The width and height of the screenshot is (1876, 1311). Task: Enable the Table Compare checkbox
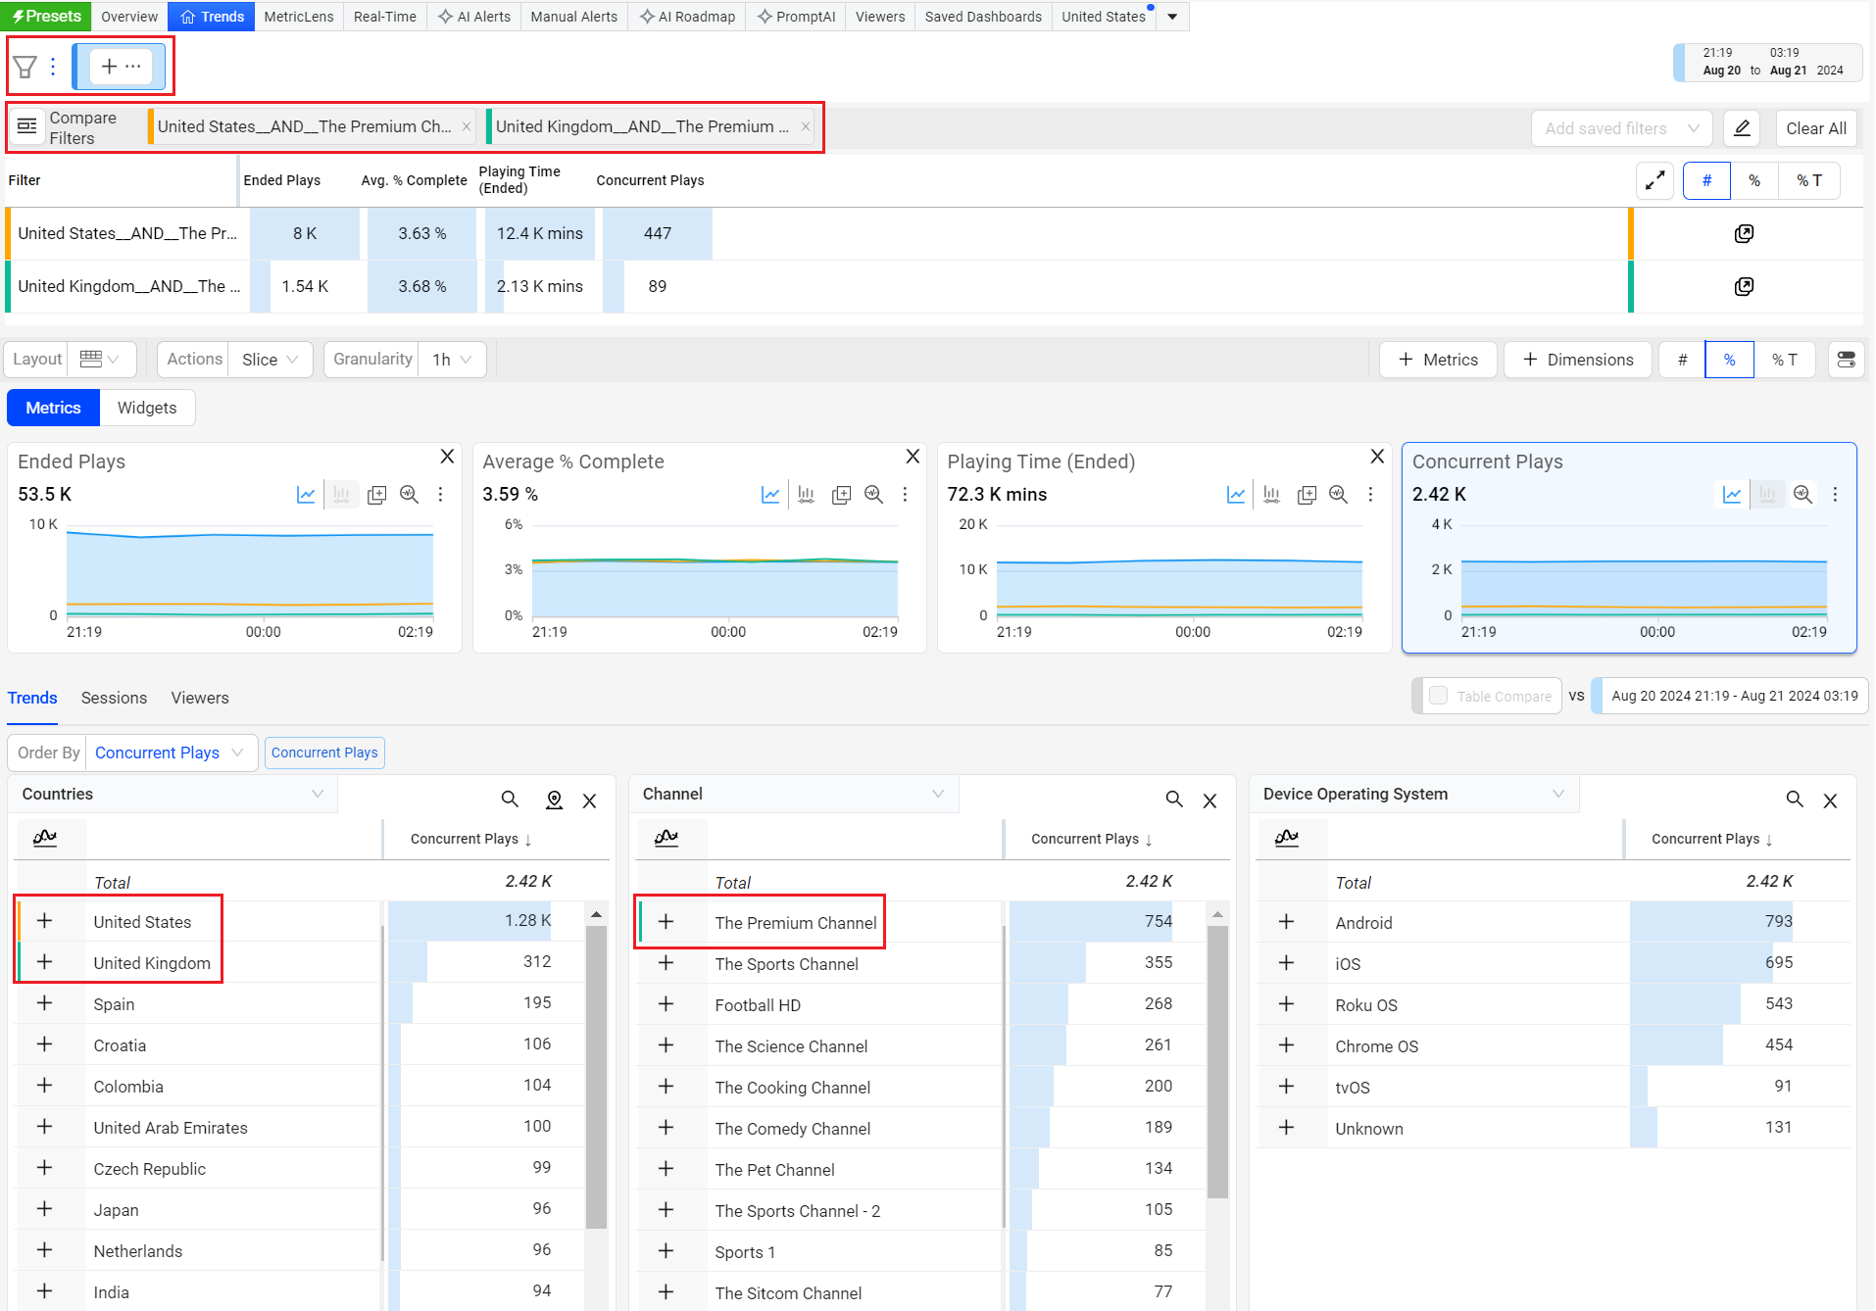tap(1439, 696)
